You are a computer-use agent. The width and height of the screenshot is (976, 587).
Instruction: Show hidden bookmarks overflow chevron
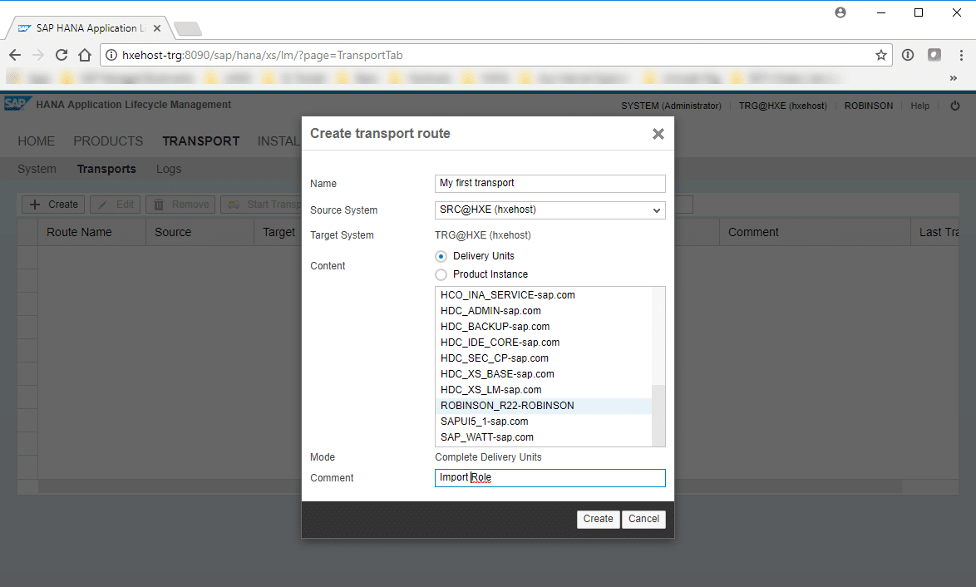[954, 78]
